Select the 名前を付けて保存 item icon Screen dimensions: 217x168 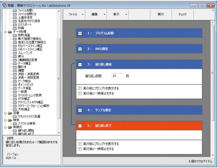15,21
